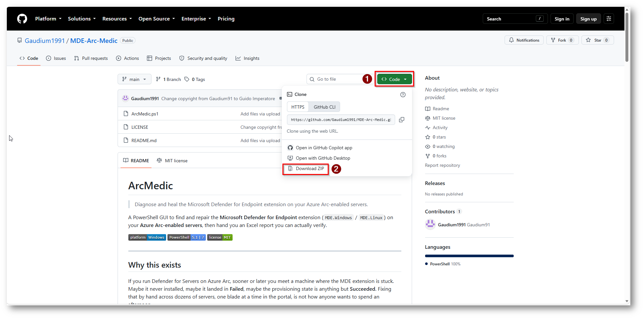
Task: Click the repository icon before Gaudium1991
Action: (20, 40)
